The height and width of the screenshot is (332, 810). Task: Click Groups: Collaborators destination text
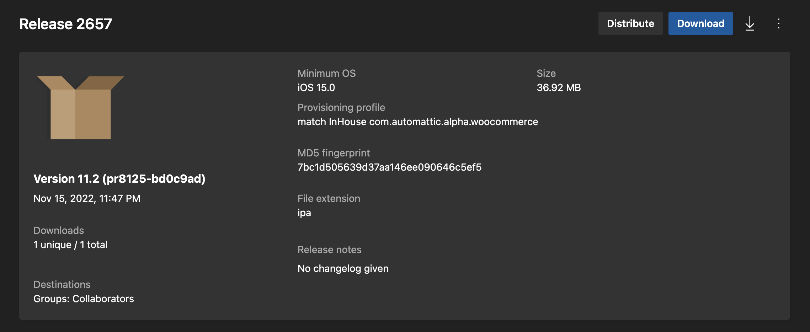(x=84, y=299)
